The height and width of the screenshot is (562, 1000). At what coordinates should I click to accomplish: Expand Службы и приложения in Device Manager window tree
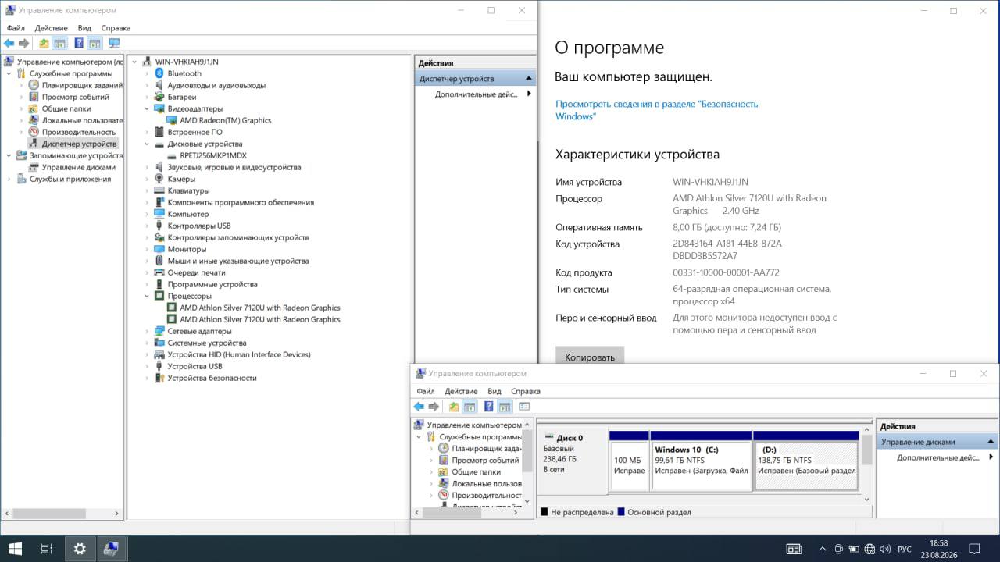9,179
